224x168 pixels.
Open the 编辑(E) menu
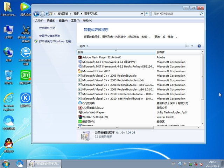point(51,21)
